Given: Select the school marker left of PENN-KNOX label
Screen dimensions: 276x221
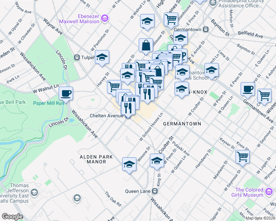Looking at the screenshot, I should (182, 89).
